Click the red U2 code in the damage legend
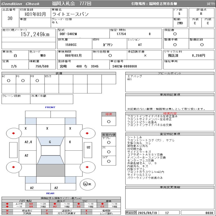Viewport: 216px width, 216px height. pos(31,204)
